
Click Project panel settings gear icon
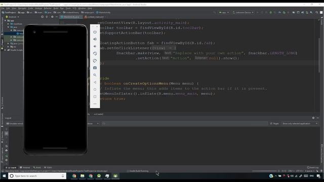[x=52, y=17]
